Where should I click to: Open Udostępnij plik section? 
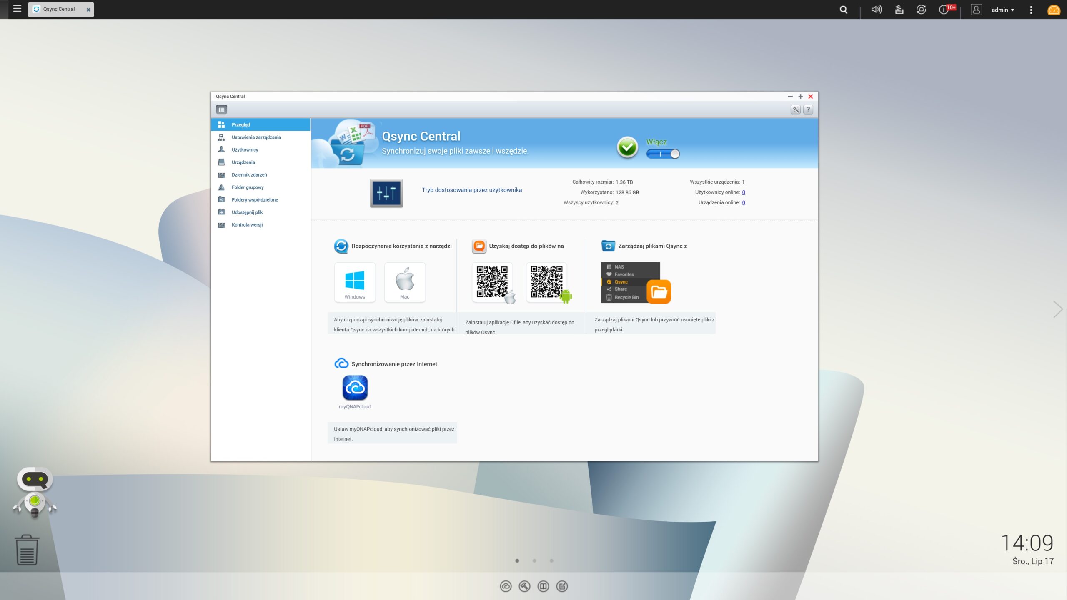point(260,212)
